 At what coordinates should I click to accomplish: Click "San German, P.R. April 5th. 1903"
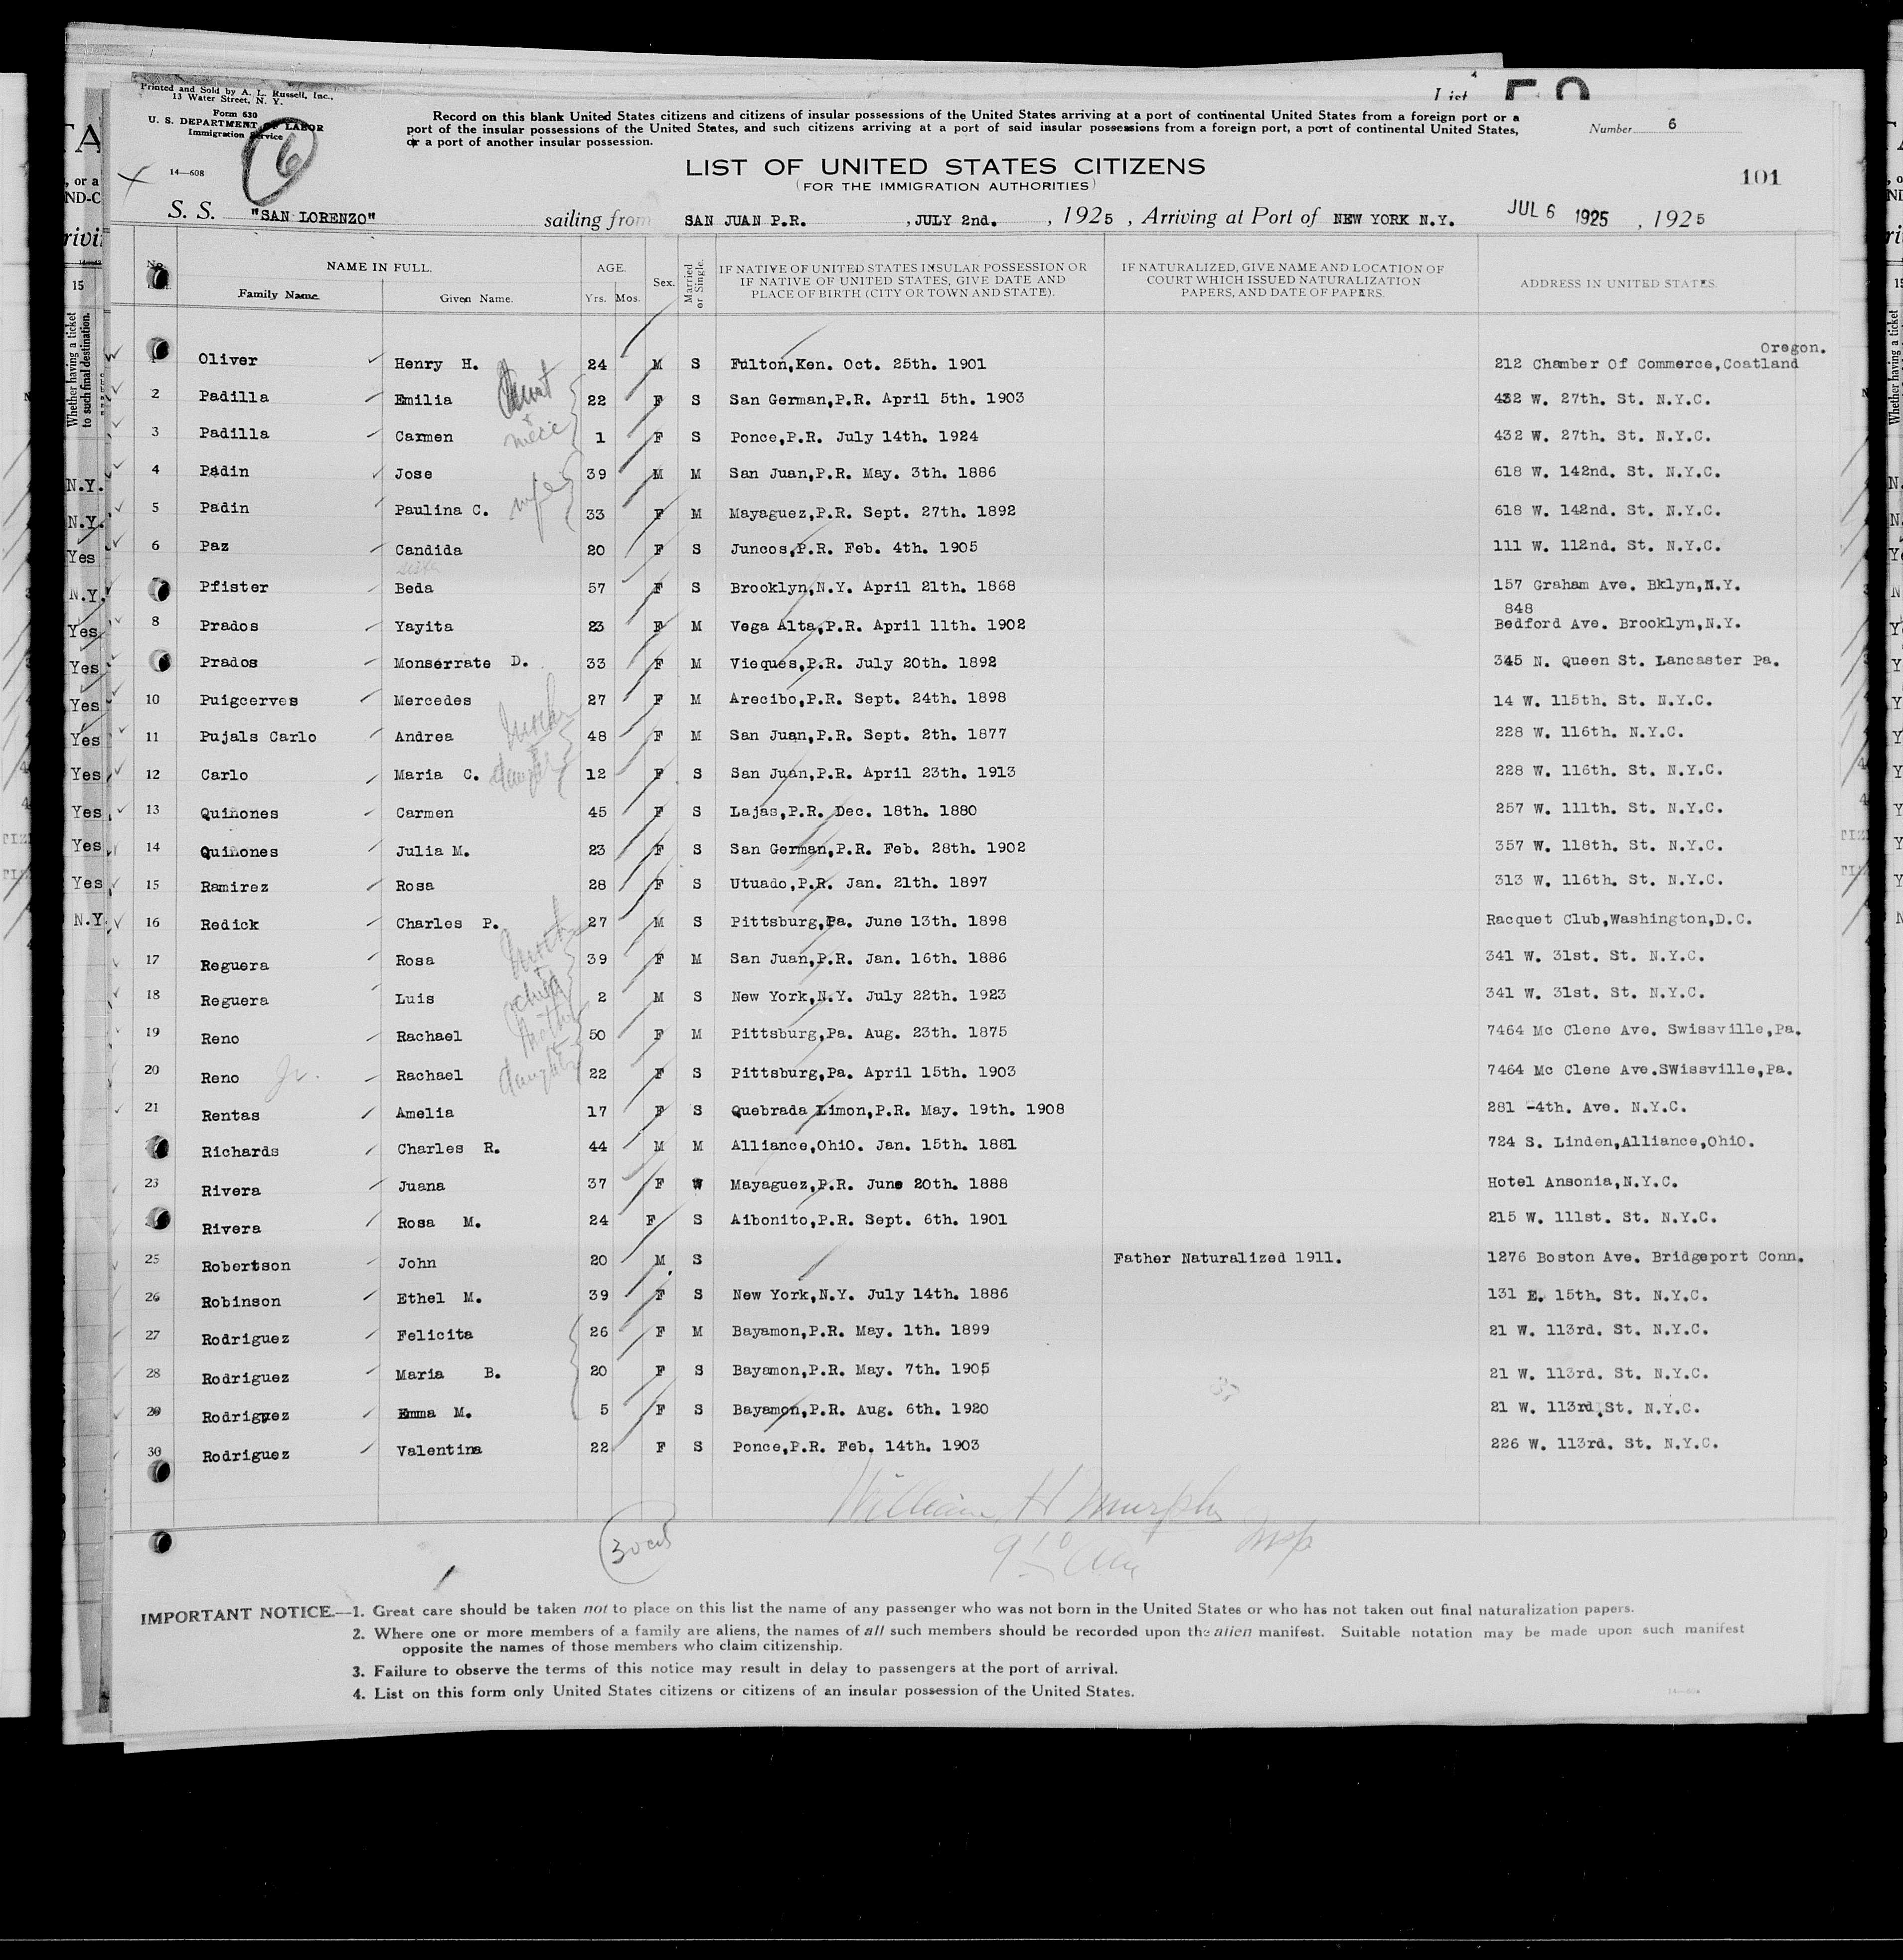[x=877, y=399]
